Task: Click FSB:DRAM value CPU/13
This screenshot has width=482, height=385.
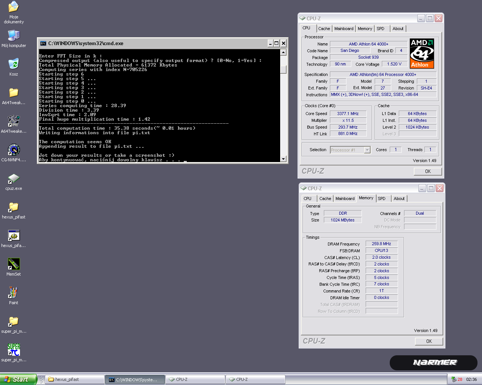Action: tap(381, 250)
